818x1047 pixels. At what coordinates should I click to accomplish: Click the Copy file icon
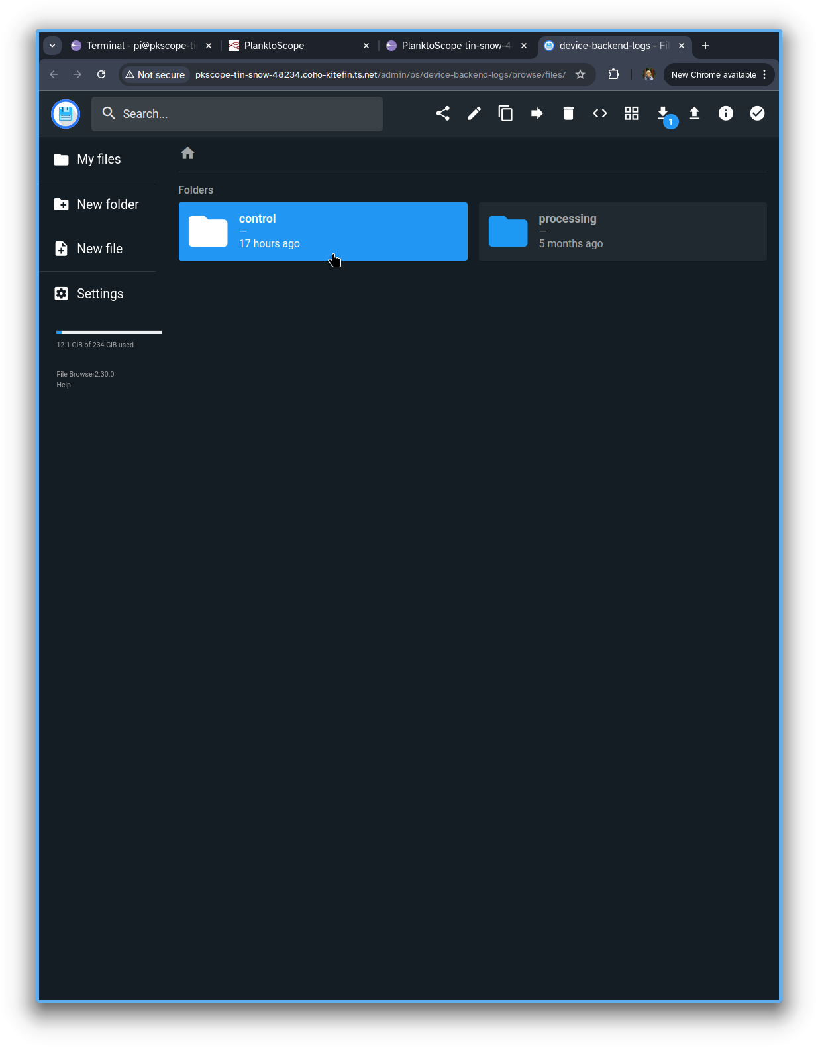click(x=505, y=113)
